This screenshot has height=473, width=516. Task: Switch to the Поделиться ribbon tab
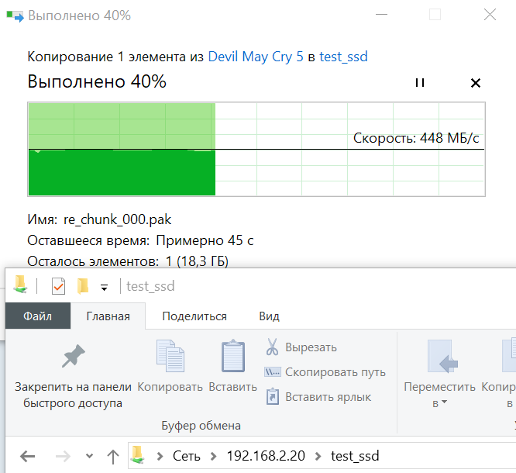pyautogui.click(x=194, y=316)
